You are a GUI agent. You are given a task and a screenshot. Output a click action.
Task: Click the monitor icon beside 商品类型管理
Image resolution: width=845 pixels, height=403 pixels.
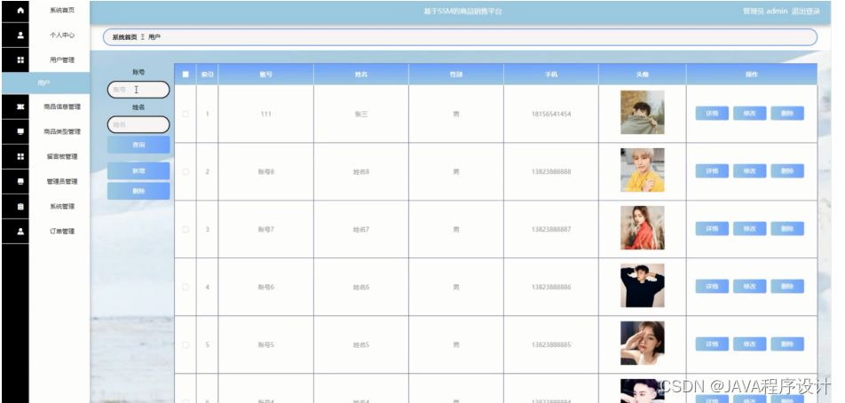tap(20, 131)
